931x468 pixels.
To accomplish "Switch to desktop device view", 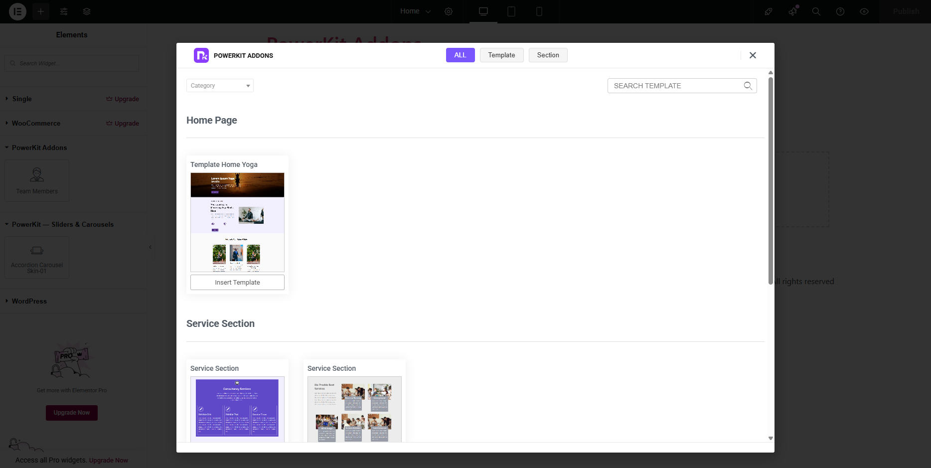I will [483, 11].
